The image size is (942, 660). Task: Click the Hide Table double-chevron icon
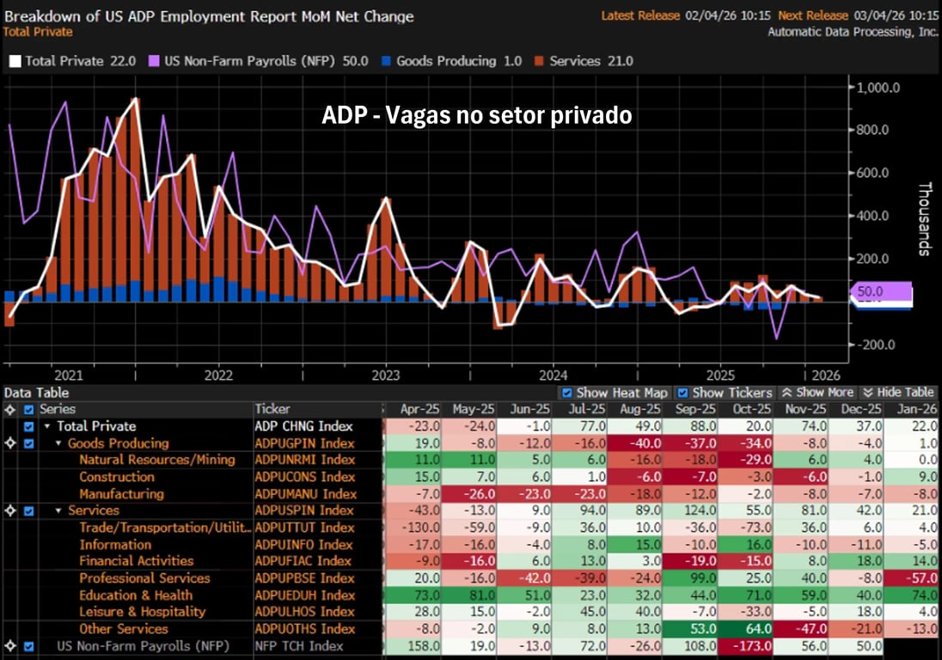point(866,392)
